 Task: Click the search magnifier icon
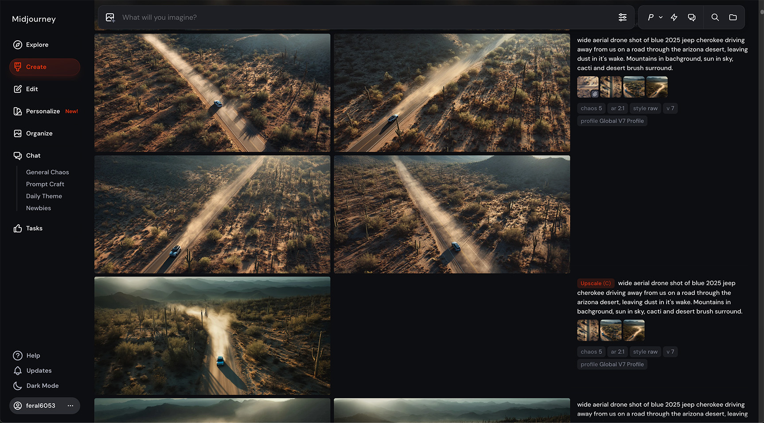(715, 17)
